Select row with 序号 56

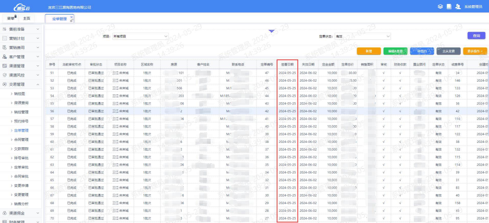(x=267, y=111)
